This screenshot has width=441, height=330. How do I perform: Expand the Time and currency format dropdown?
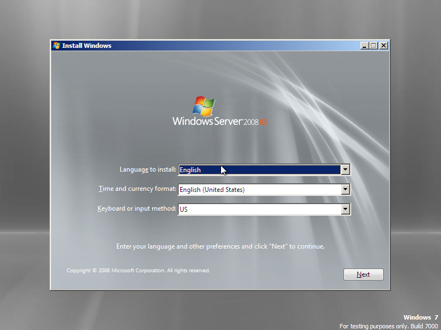coord(346,189)
